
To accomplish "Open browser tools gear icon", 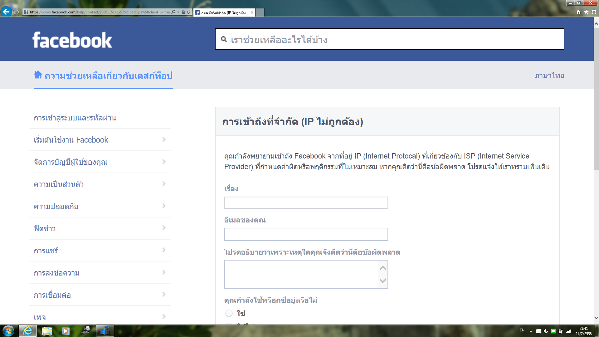I will (x=594, y=12).
